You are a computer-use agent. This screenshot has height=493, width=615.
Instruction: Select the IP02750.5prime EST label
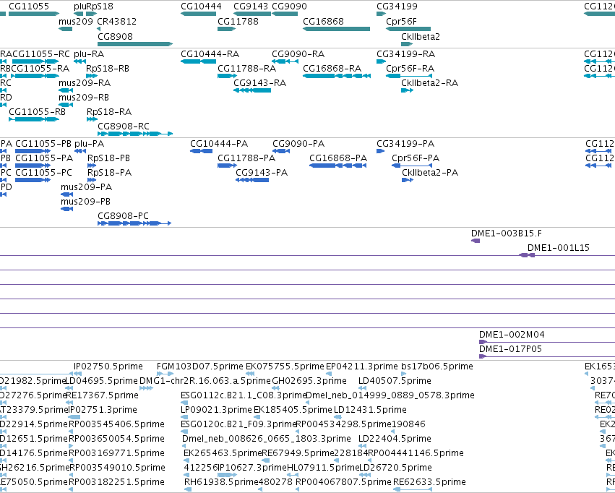coord(108,366)
